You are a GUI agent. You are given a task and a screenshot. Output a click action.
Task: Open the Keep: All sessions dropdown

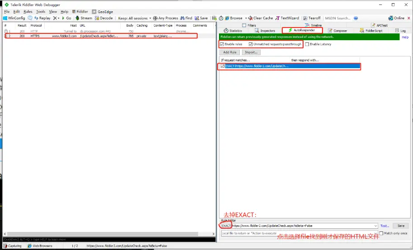click(135, 18)
